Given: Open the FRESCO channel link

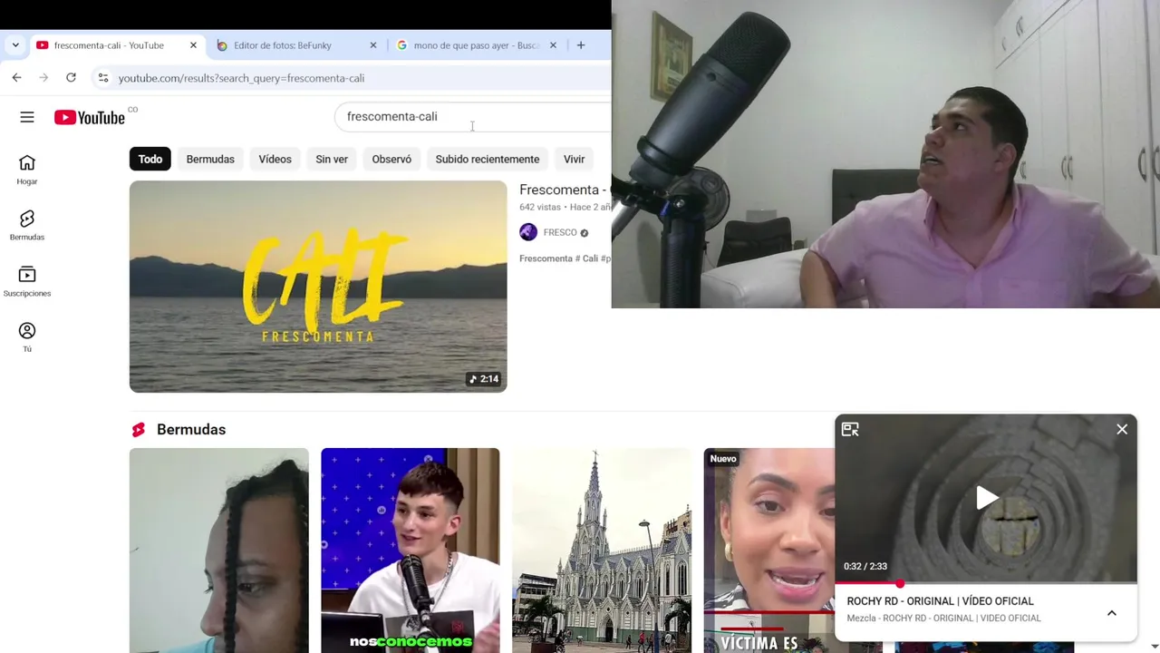Looking at the screenshot, I should coord(560,232).
